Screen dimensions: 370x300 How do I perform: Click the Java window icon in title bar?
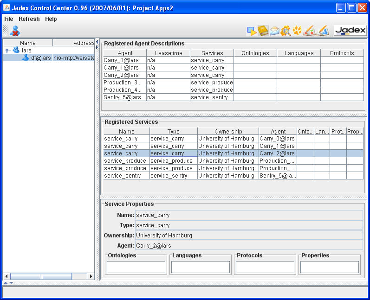tap(6, 8)
